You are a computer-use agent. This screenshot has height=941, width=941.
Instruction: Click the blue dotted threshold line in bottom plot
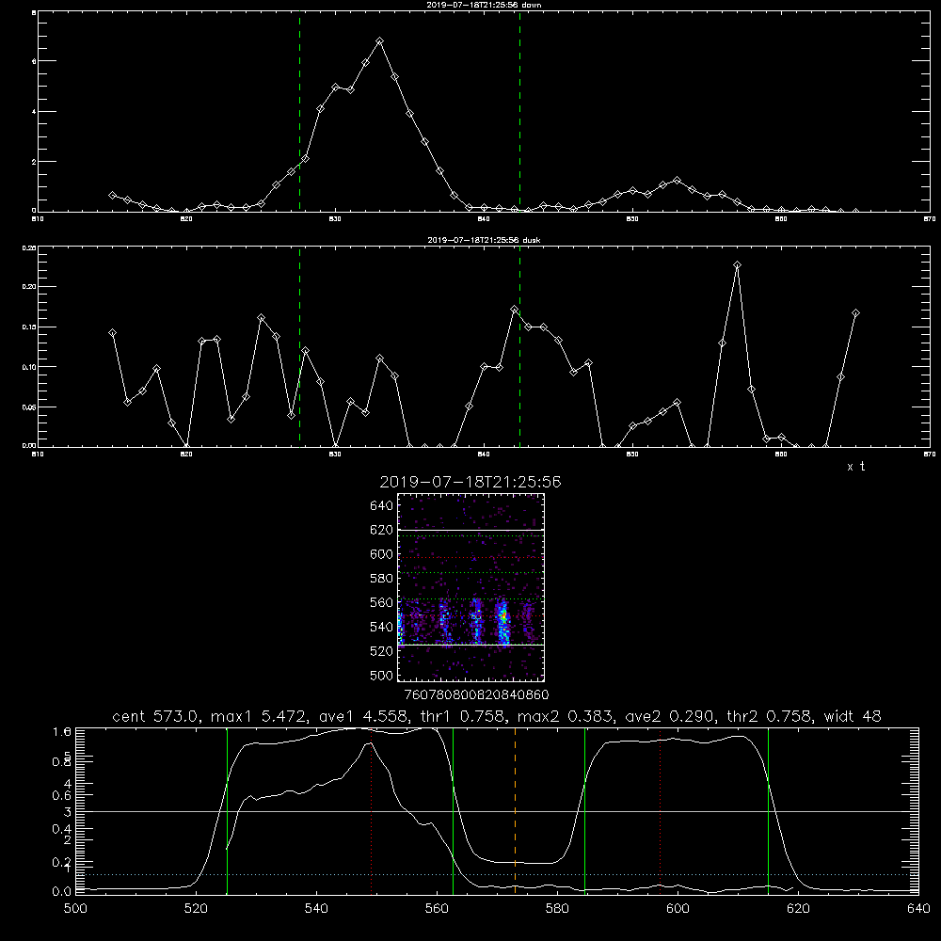tap(497, 874)
